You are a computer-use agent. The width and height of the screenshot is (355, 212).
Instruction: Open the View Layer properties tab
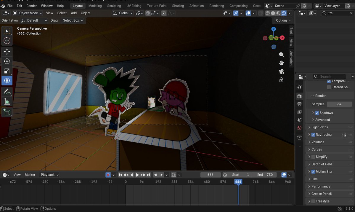point(299,112)
